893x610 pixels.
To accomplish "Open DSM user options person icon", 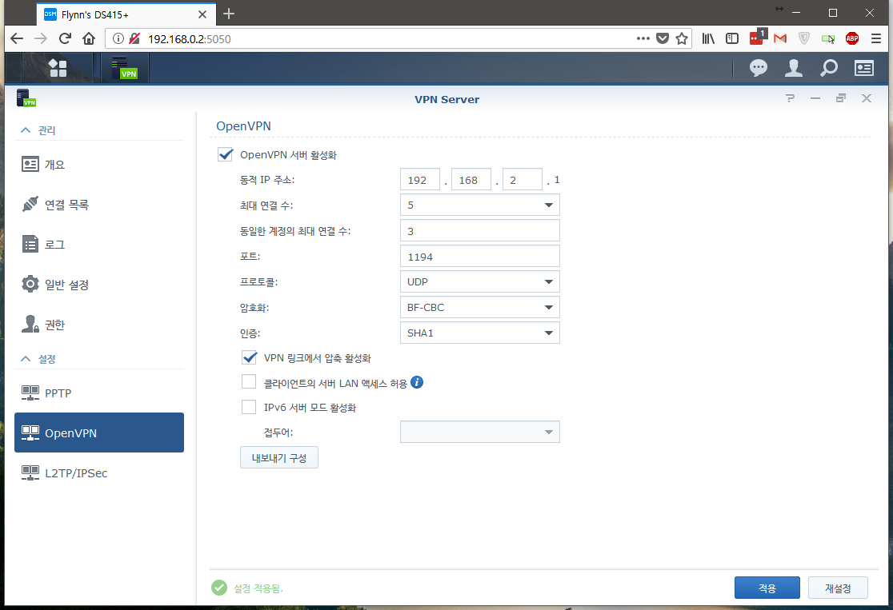I will 793,68.
